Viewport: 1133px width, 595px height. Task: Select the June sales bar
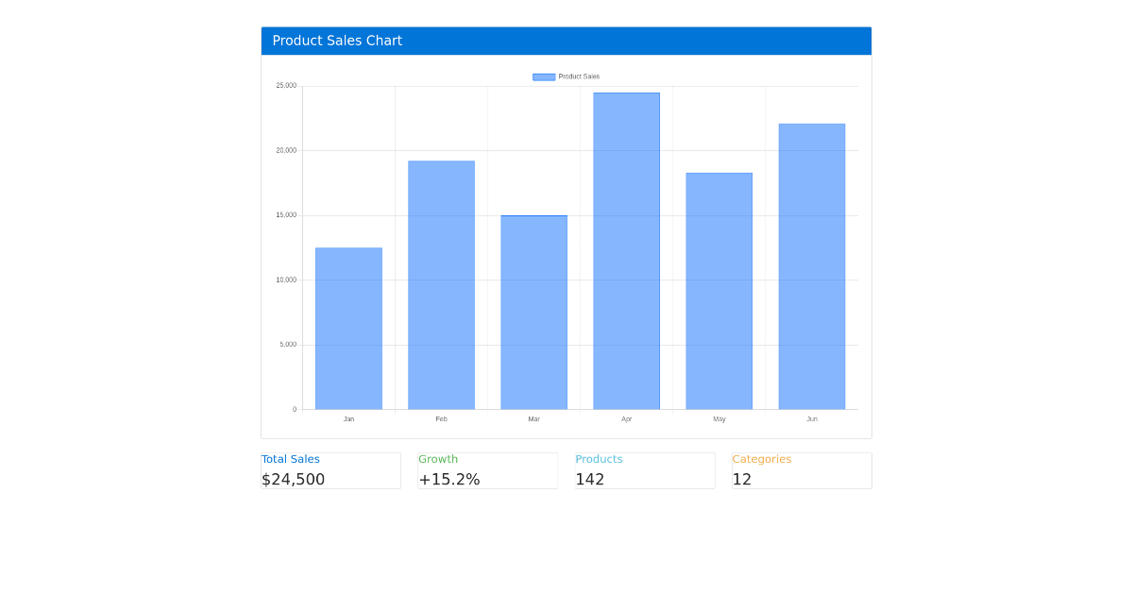812,264
